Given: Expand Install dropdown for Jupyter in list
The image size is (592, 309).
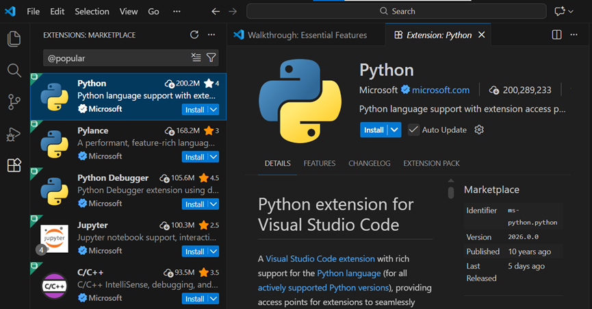Looking at the screenshot, I should point(214,251).
